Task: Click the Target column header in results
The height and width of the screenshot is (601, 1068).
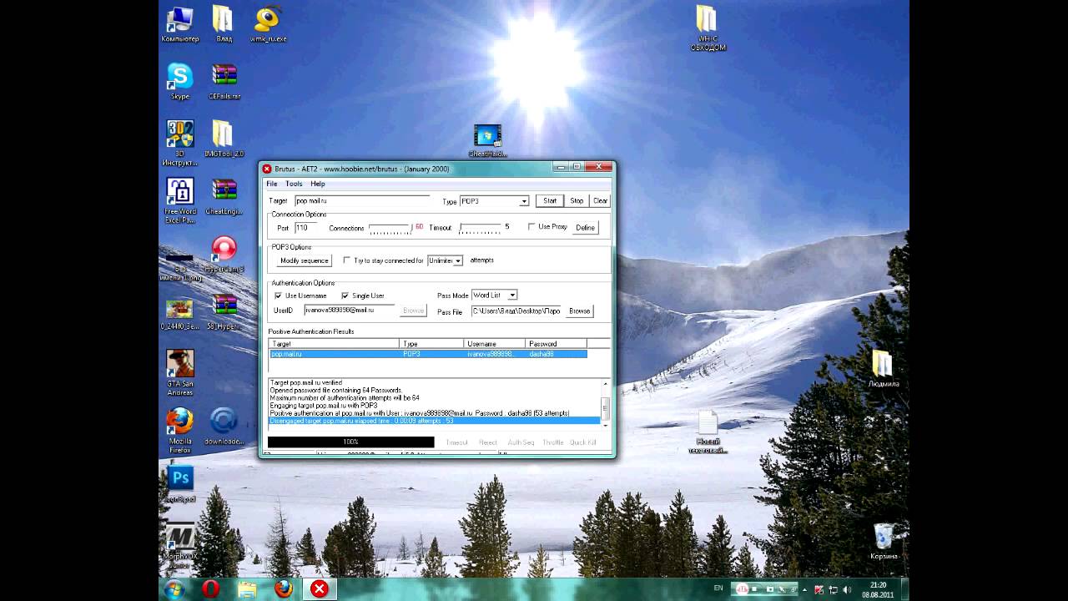Action: [x=334, y=344]
